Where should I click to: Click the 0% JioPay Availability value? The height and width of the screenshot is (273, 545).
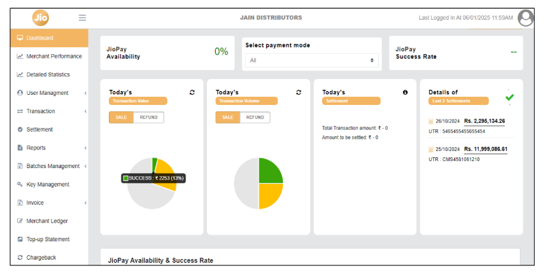point(221,52)
